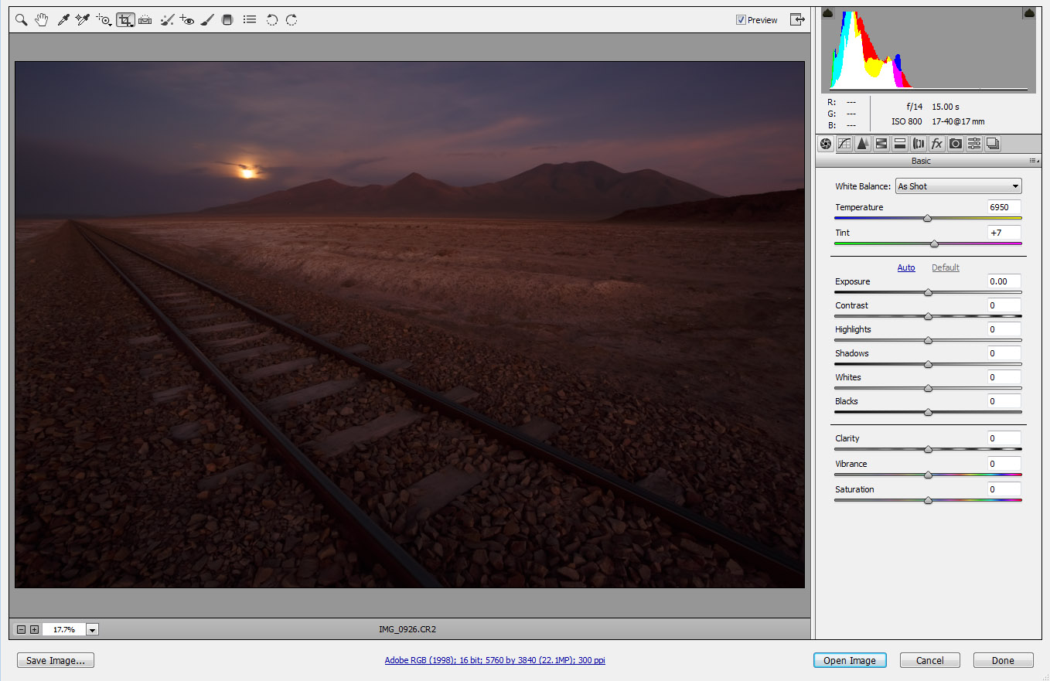
Task: Toggle full screen mode icon
Action: pos(797,20)
